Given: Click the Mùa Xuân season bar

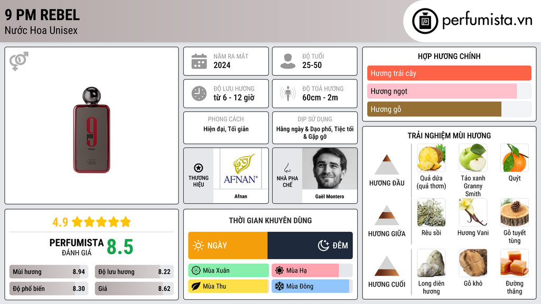Looking at the screenshot, I should pyautogui.click(x=228, y=271).
